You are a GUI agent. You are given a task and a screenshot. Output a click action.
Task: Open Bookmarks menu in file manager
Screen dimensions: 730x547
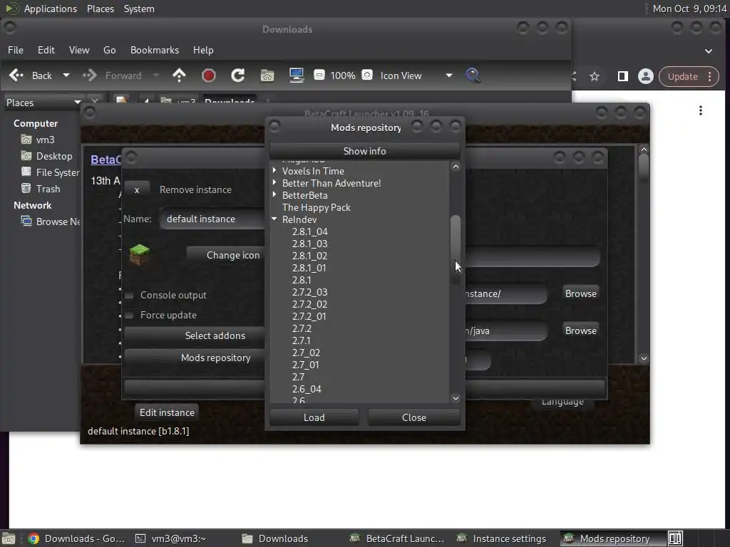(x=155, y=50)
